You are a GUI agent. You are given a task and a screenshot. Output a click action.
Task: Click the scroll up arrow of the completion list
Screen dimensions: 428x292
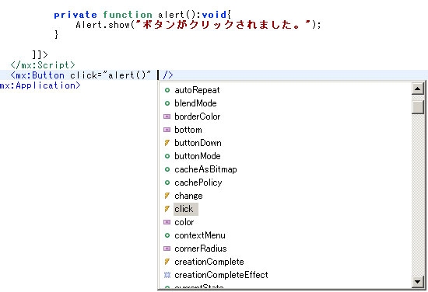tap(418, 89)
